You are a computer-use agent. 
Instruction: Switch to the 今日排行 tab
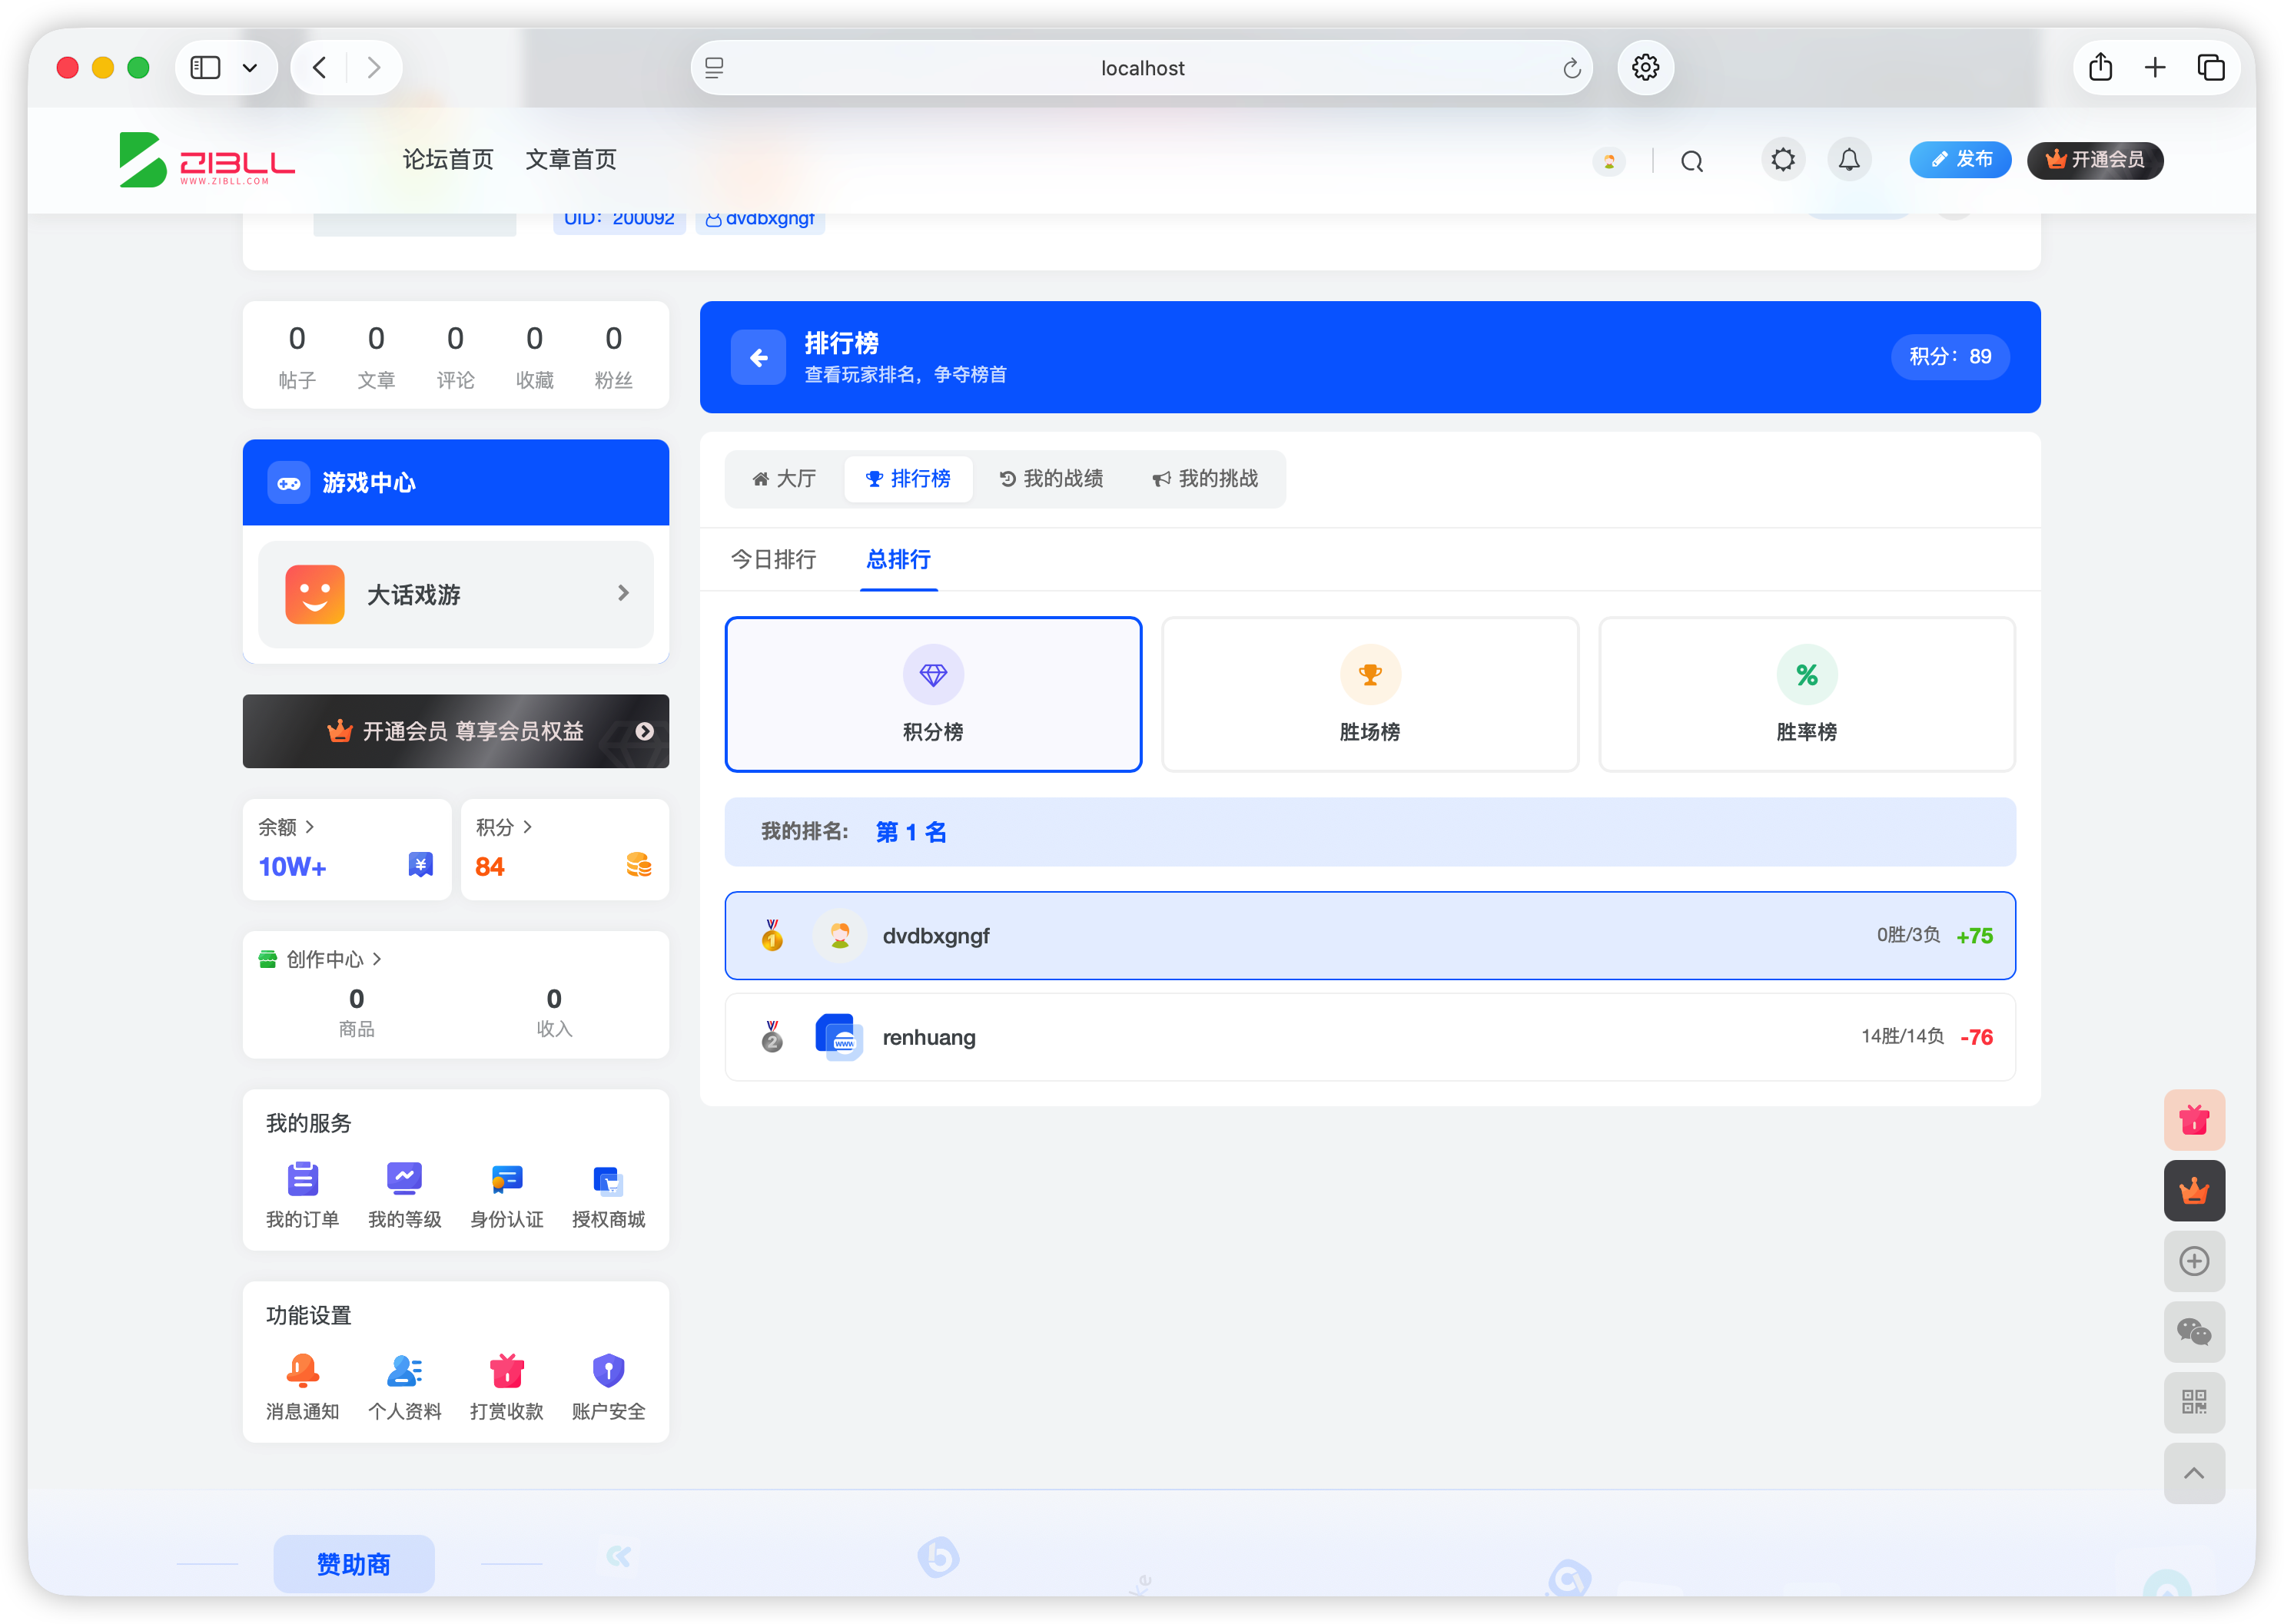click(x=772, y=560)
